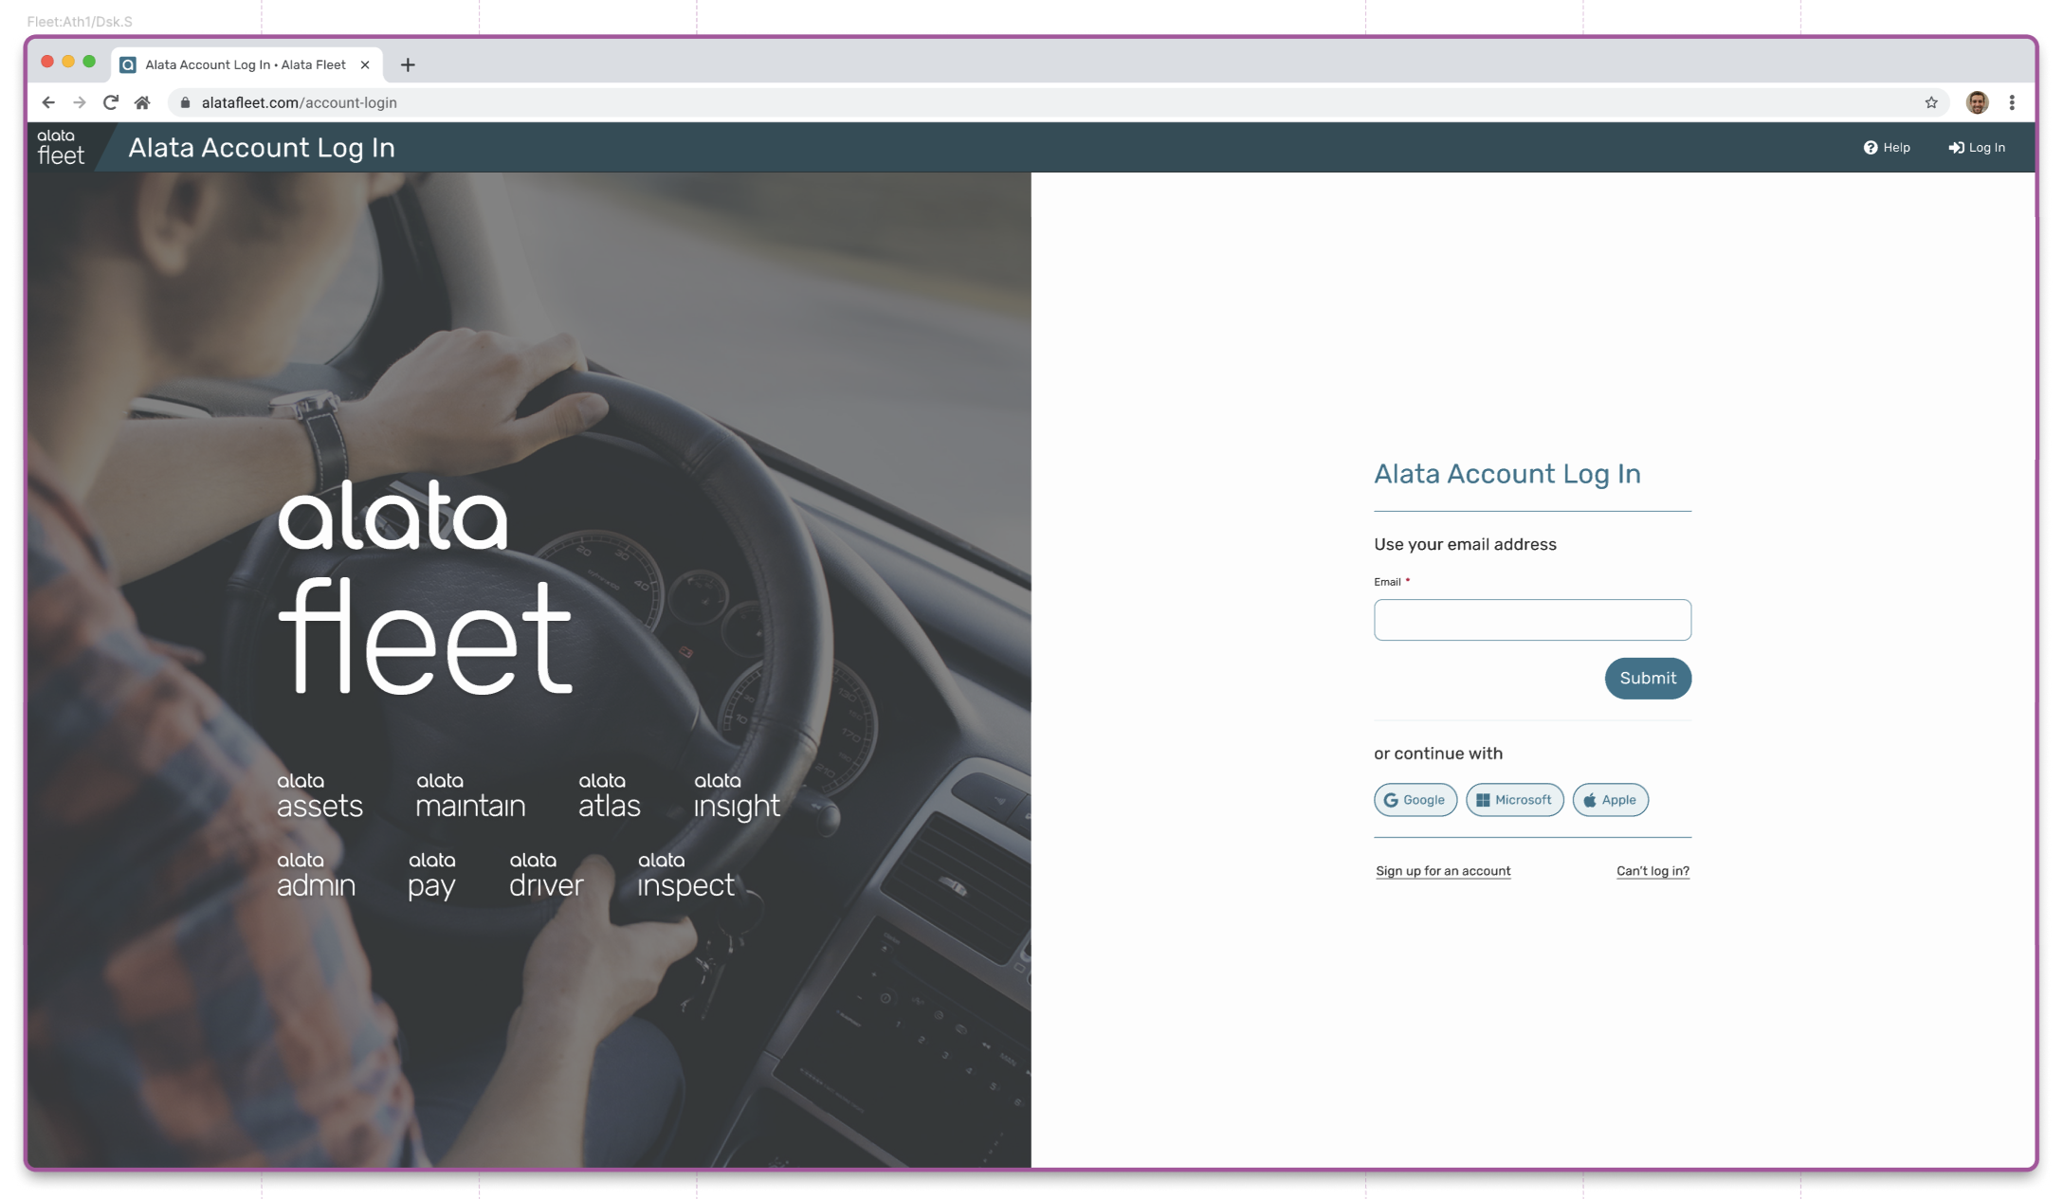The width and height of the screenshot is (2063, 1199).
Task: Continue with Apple button
Action: coord(1610,800)
